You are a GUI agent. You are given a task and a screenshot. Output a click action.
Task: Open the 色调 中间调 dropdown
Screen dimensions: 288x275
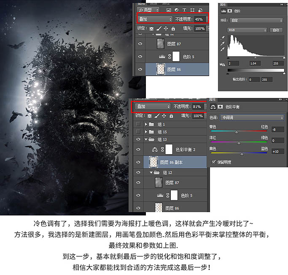252,117
